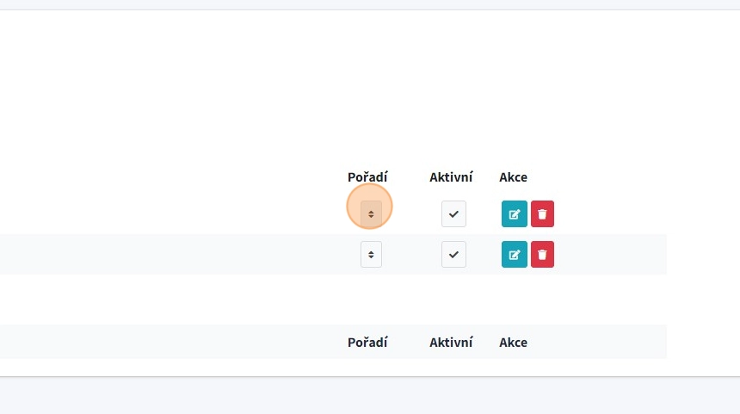
Task: Select the striped second table row
Action: [172, 255]
